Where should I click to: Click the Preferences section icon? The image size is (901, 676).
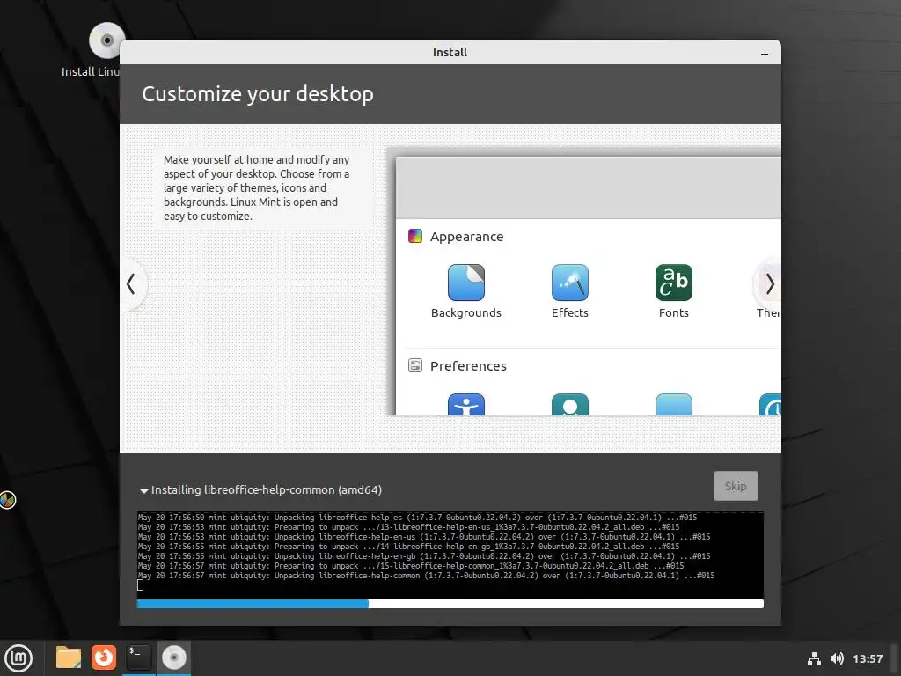pyautogui.click(x=415, y=365)
